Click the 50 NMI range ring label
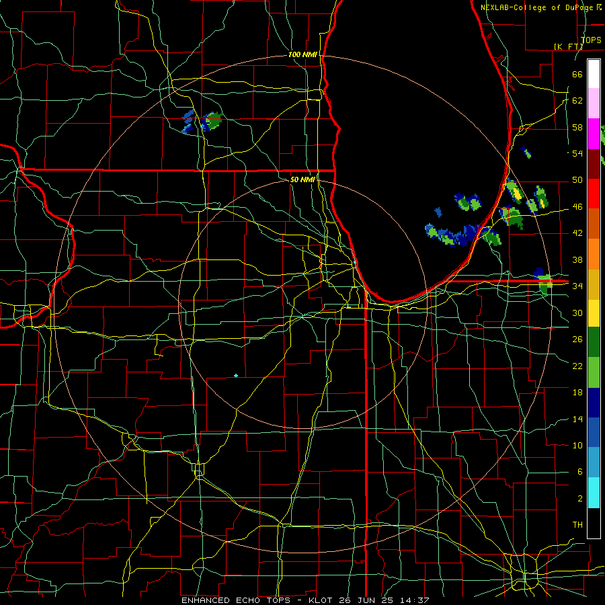 (x=302, y=179)
